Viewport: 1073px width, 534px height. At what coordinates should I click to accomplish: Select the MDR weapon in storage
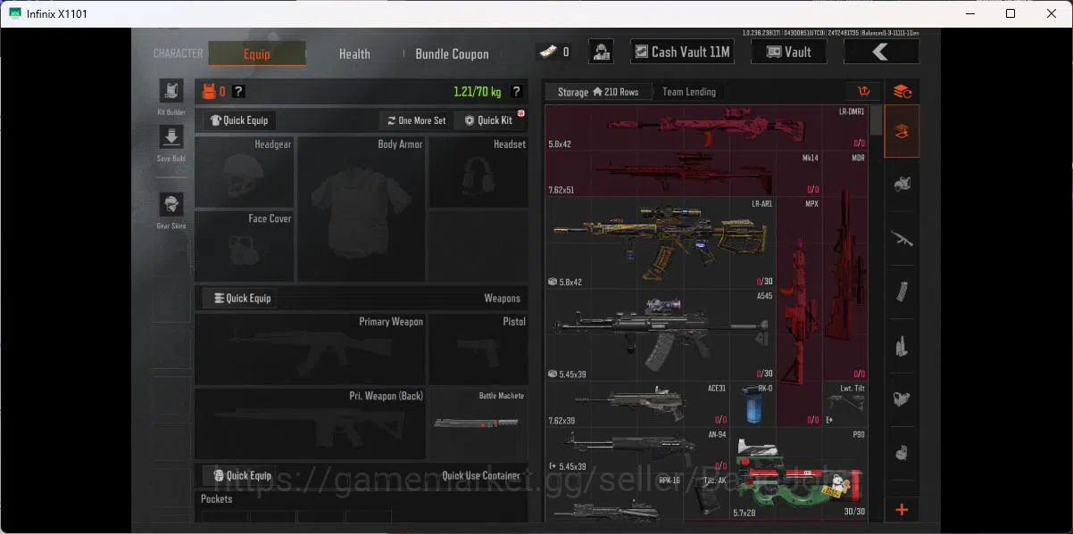click(x=845, y=266)
